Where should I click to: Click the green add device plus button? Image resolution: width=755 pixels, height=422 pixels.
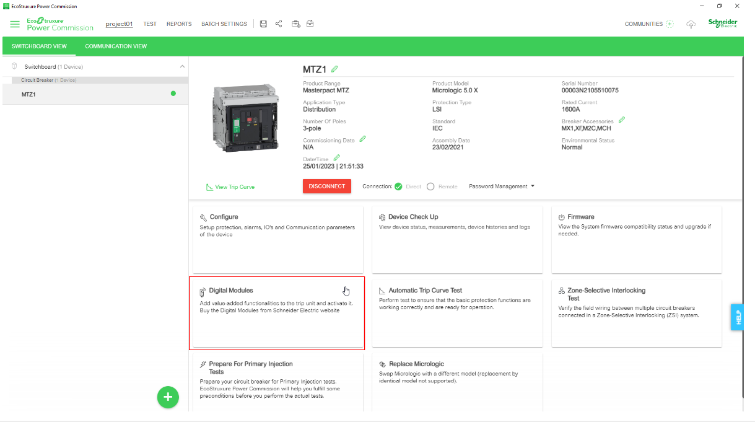168,397
